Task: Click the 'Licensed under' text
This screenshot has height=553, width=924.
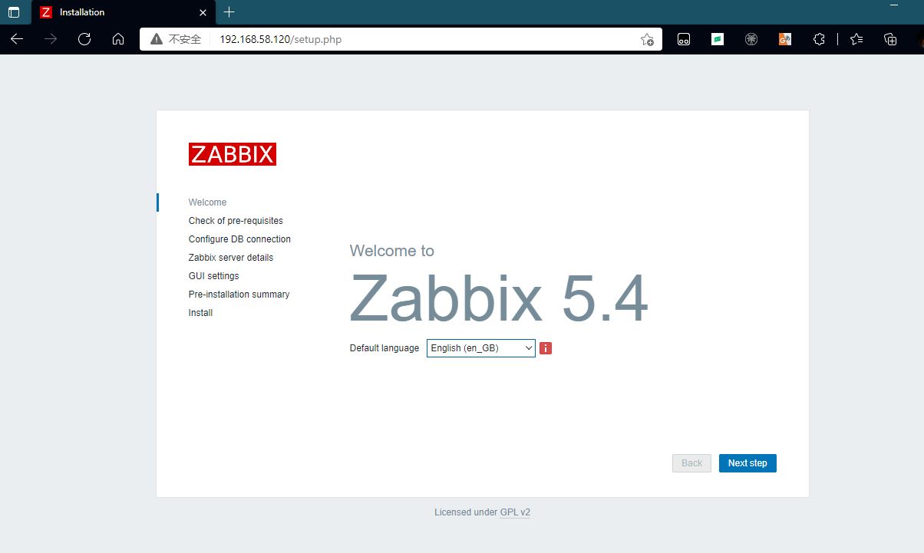Action: [x=466, y=512]
